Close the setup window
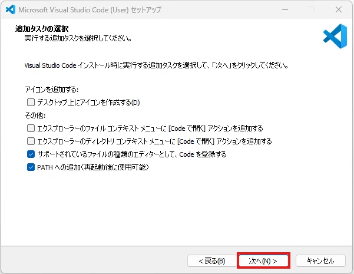This screenshot has width=354, height=274. (x=339, y=9)
